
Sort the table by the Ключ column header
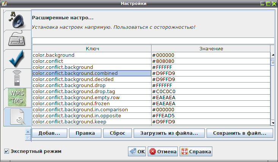[x=92, y=48]
